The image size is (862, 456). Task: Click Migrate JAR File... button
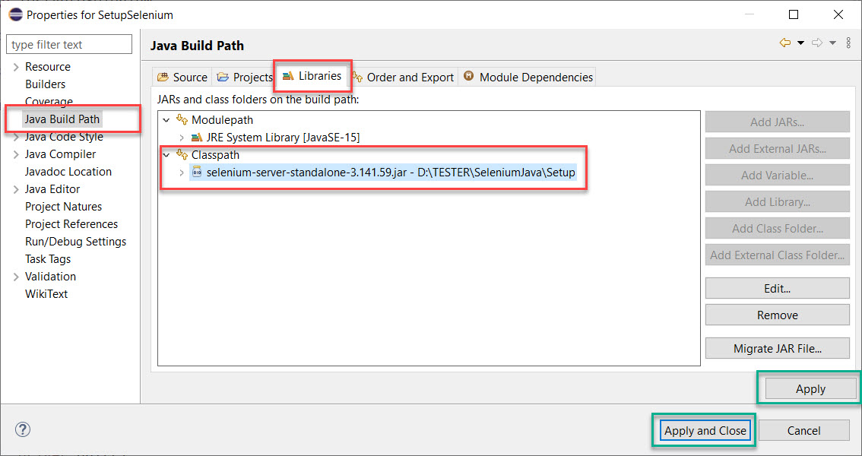(x=778, y=348)
